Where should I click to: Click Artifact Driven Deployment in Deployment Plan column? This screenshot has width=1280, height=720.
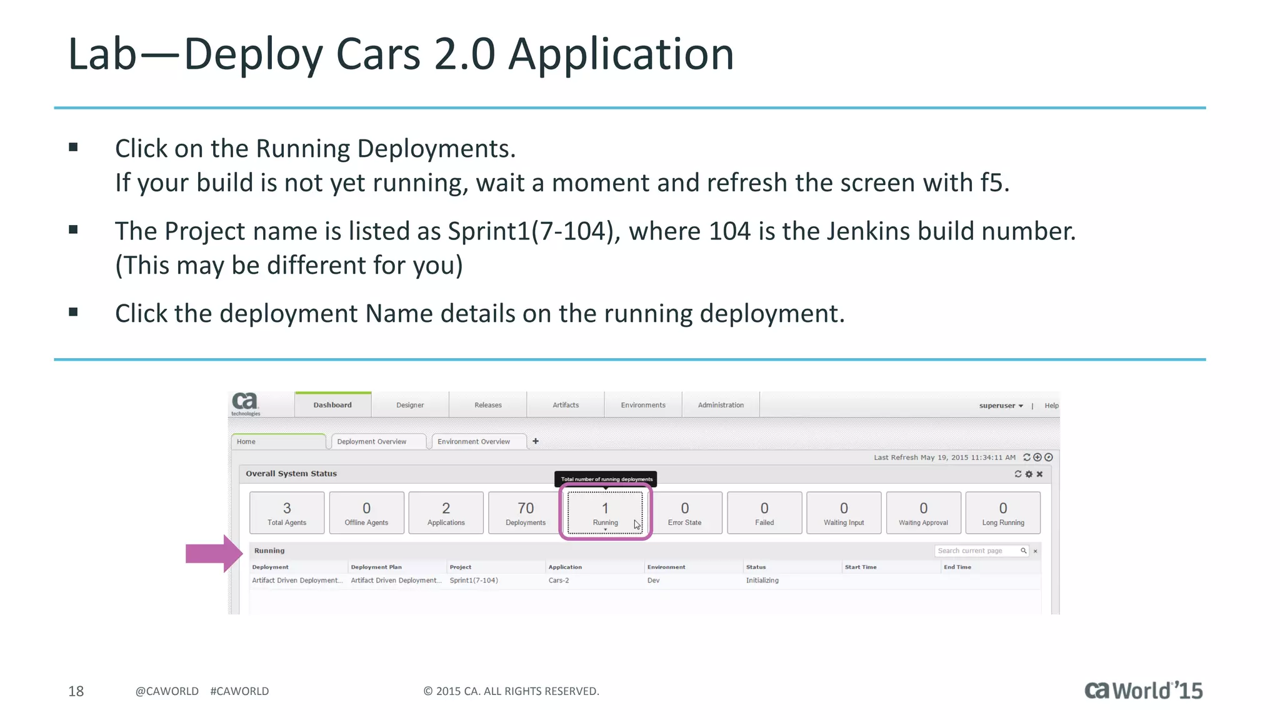click(396, 581)
